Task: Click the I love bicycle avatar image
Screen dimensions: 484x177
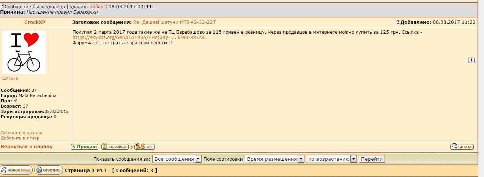Action: coord(24,52)
